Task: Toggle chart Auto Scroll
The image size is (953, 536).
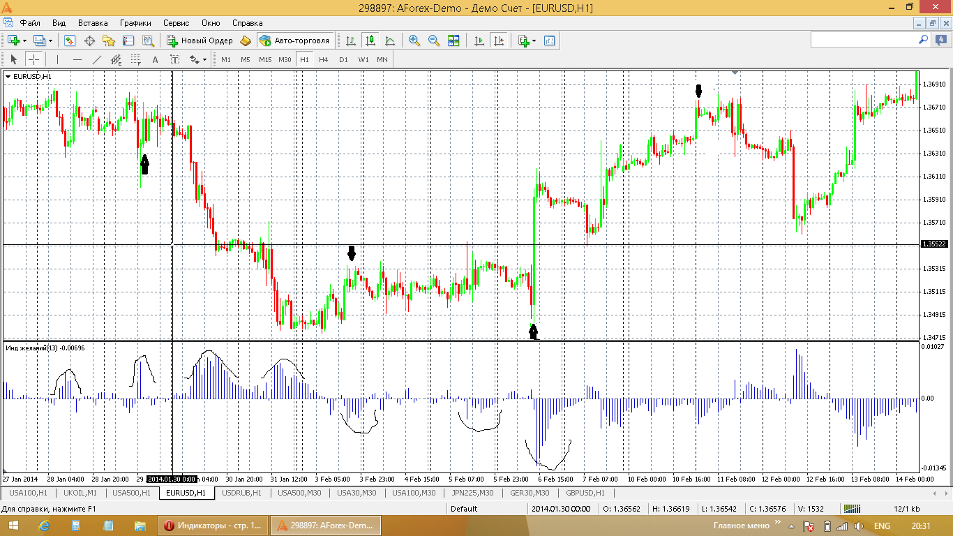Action: [x=479, y=40]
